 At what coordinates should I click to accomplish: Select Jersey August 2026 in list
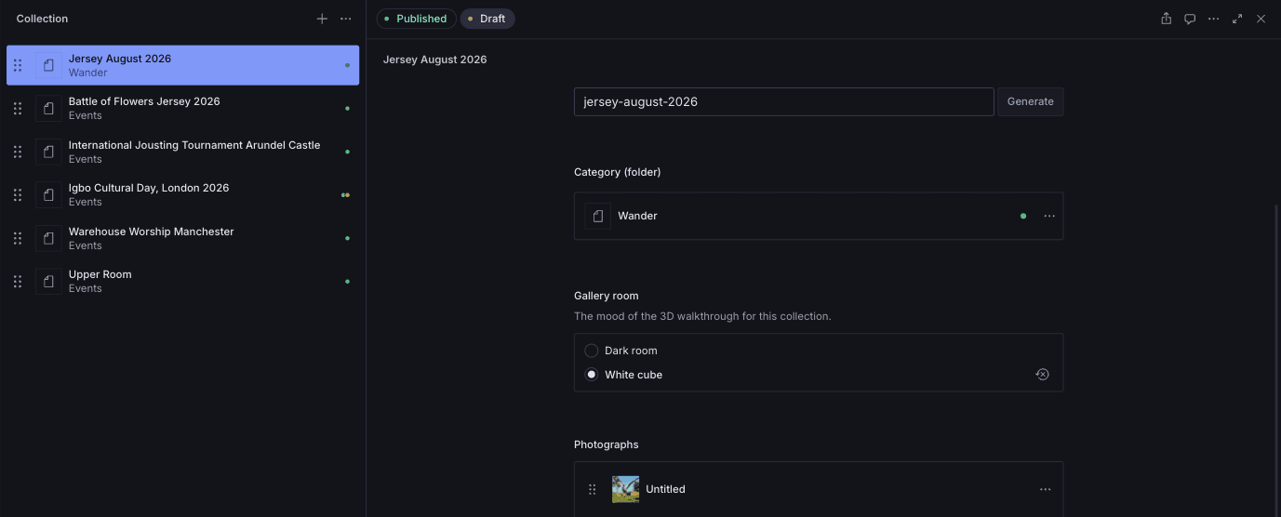(x=182, y=65)
